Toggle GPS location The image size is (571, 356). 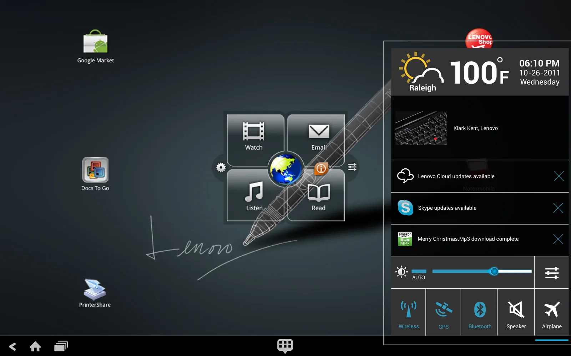click(444, 312)
